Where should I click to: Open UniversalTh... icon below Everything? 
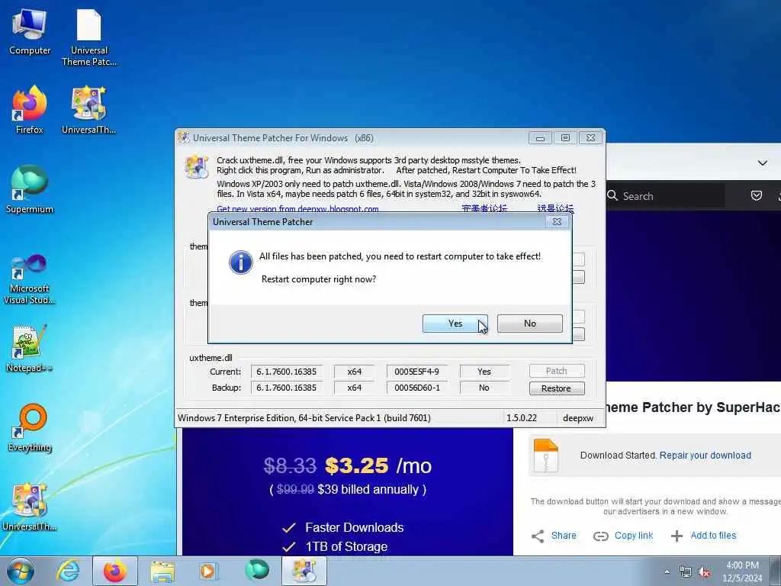pos(30,507)
